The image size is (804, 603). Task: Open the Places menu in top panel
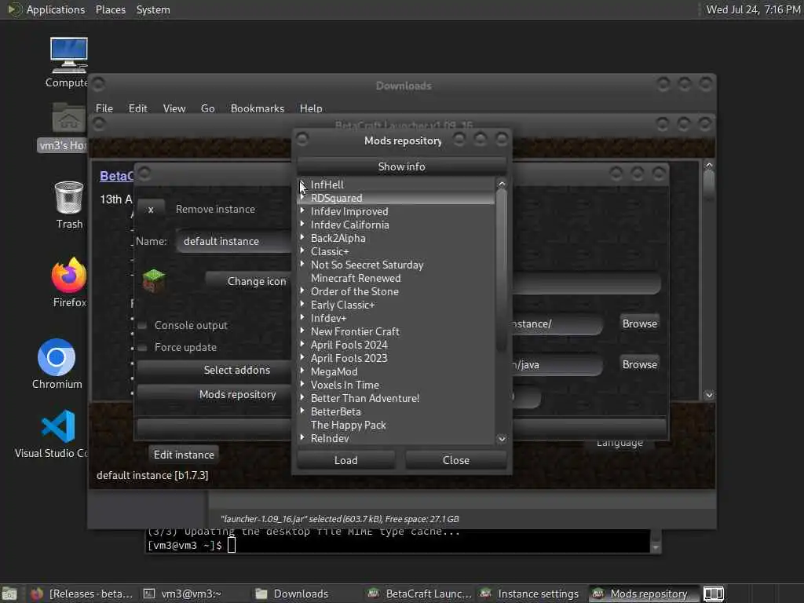click(110, 9)
